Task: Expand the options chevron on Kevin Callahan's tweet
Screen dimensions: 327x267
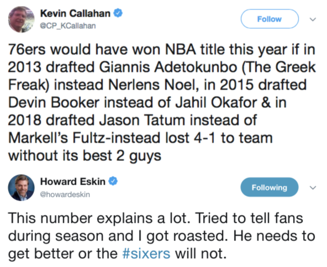Action: click(313, 19)
